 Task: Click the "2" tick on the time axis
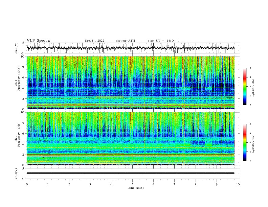(x=69, y=184)
